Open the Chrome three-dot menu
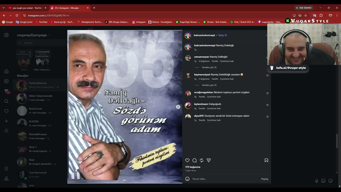This screenshot has width=341, height=192. [x=337, y=15]
